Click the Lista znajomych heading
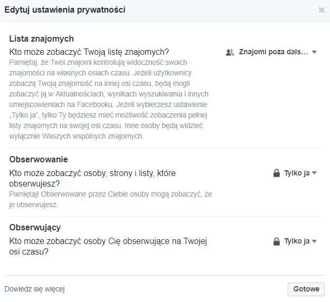 point(42,39)
